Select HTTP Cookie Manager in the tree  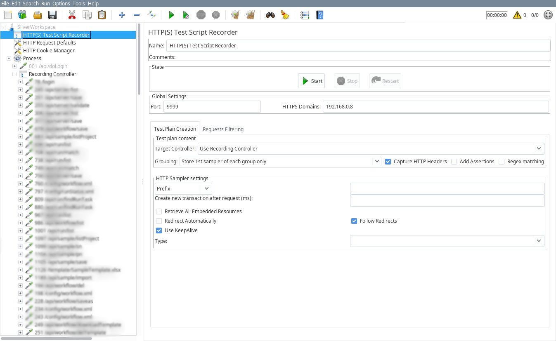coord(49,51)
